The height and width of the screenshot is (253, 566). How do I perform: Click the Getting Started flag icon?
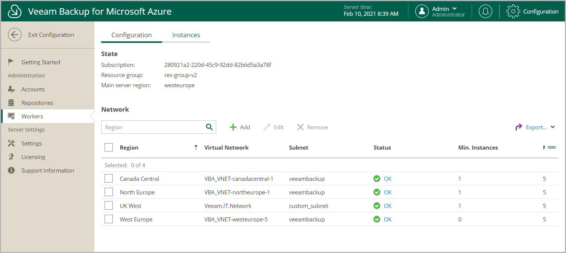pyautogui.click(x=11, y=62)
